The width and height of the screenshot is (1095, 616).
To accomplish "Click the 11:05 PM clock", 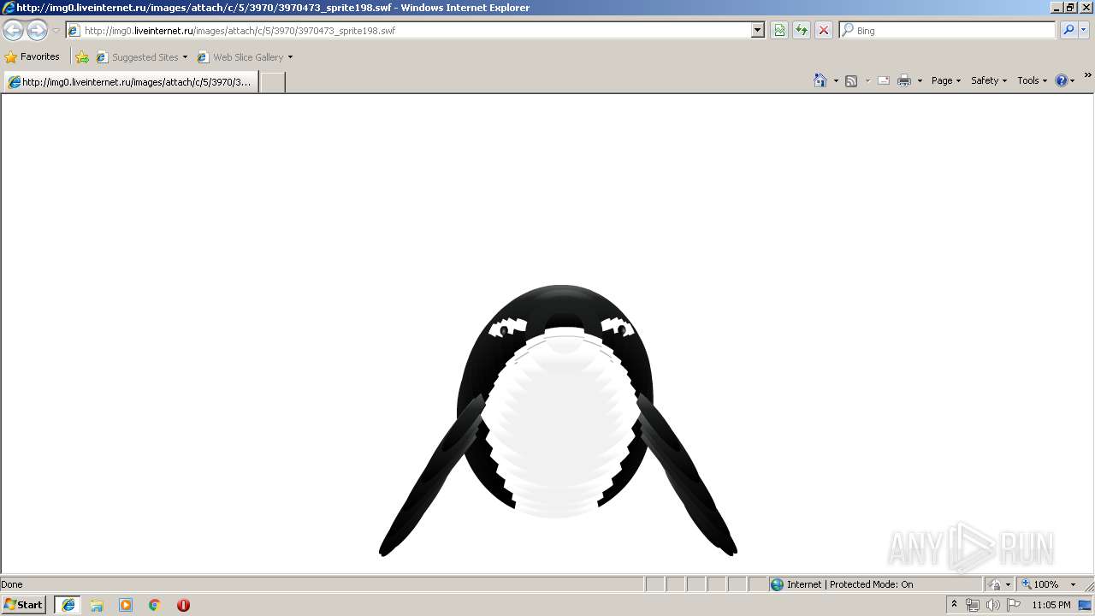I will coord(1051,605).
